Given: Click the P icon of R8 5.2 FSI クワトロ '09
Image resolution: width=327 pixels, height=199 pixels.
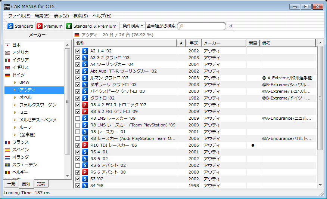Looking at the screenshot, I should [85, 111].
